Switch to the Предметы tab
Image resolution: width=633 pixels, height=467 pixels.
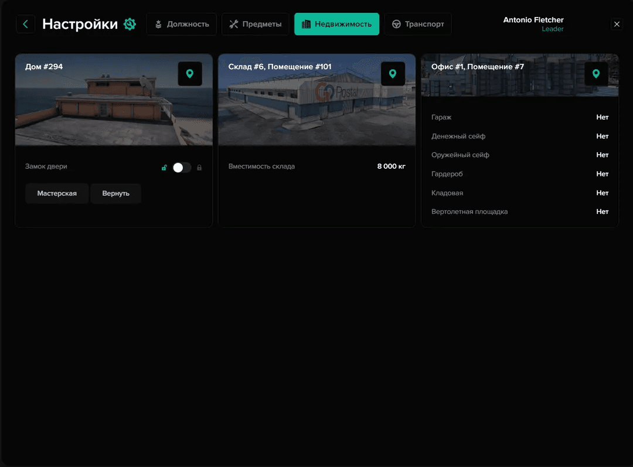click(255, 24)
